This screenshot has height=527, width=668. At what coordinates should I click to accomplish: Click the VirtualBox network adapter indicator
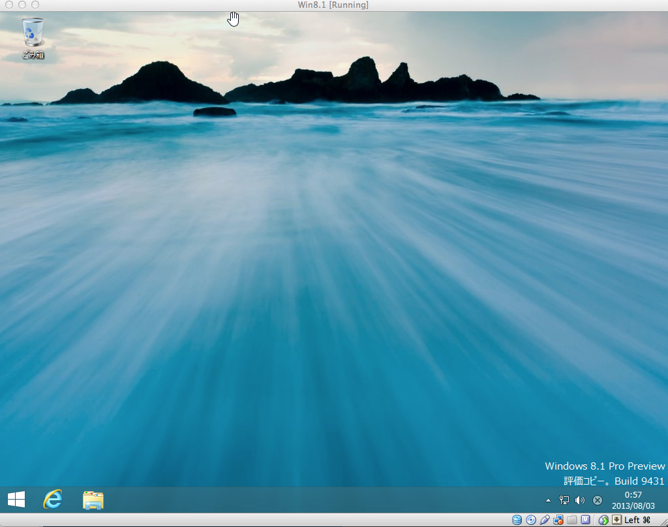point(558,520)
